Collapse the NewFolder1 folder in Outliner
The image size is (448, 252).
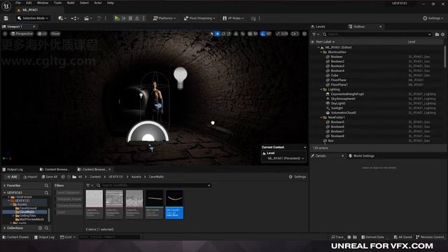click(x=321, y=118)
